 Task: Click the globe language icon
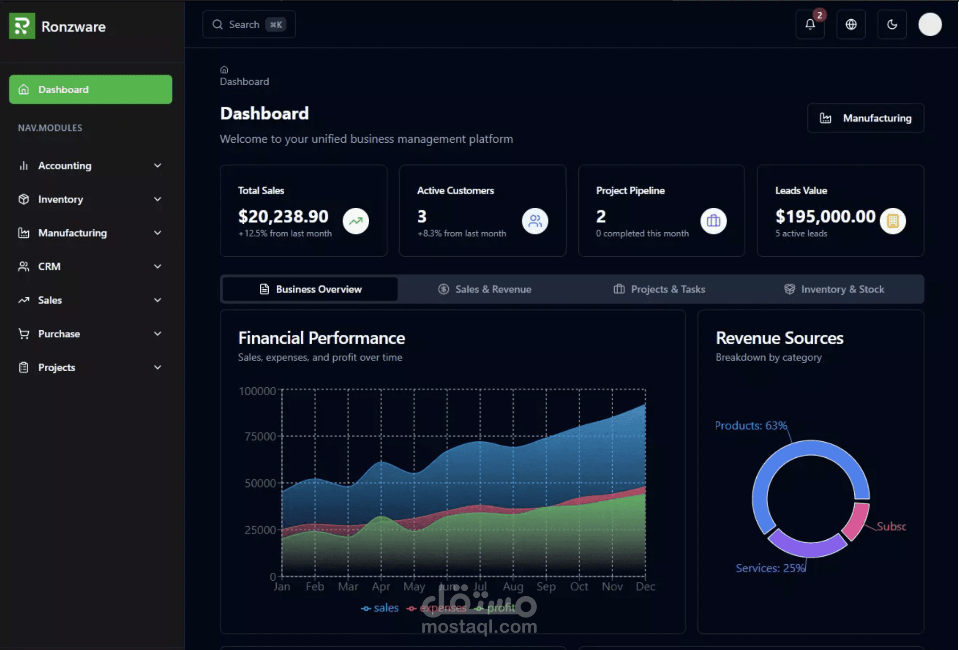point(851,24)
